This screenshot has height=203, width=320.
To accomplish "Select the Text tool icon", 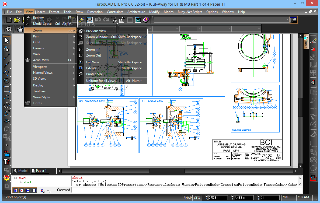I will [6, 162].
